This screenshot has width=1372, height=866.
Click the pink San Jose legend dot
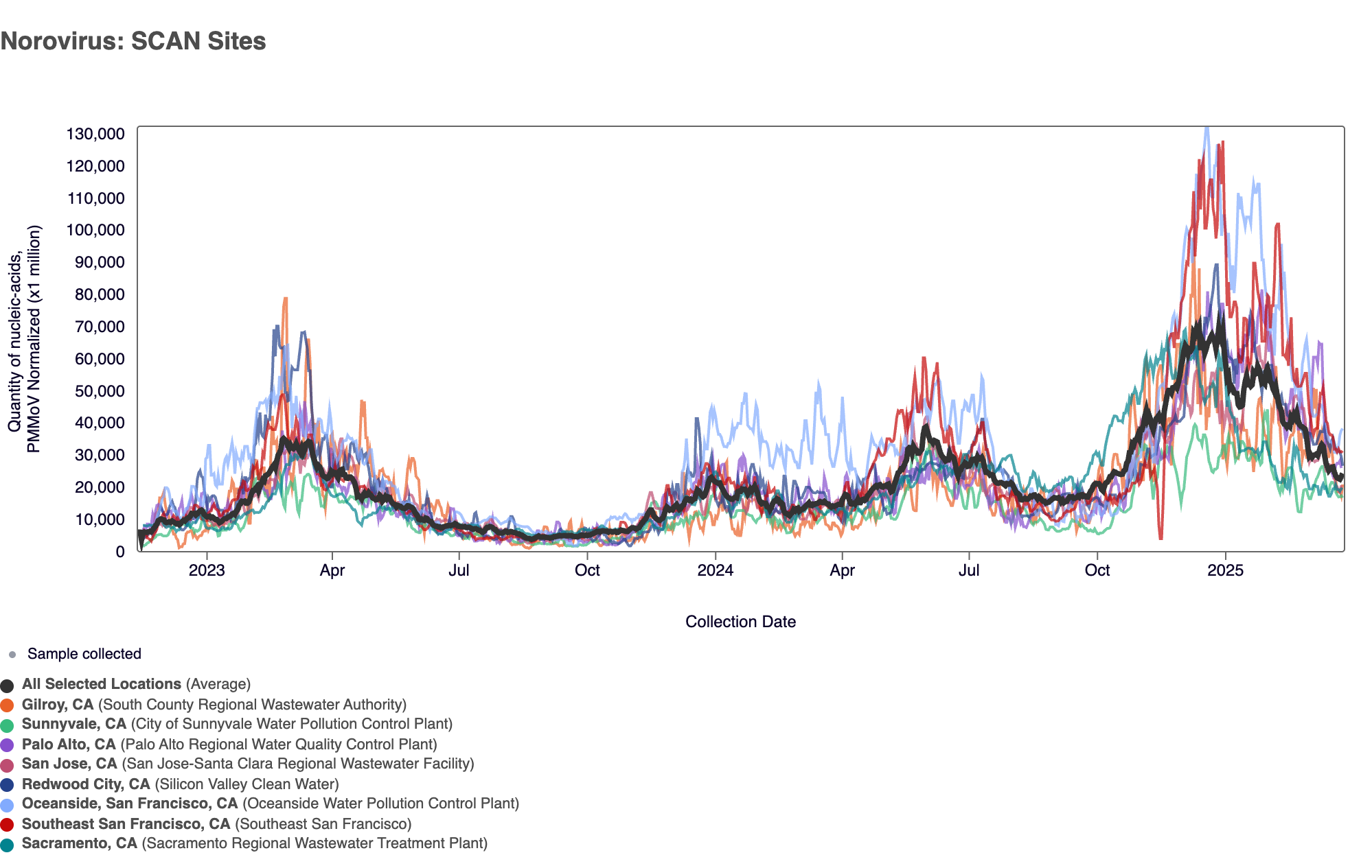click(8, 765)
